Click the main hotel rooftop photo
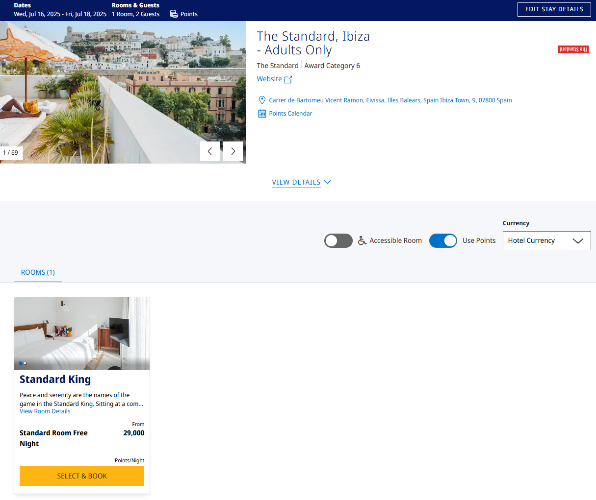This screenshot has width=596, height=500. [123, 92]
